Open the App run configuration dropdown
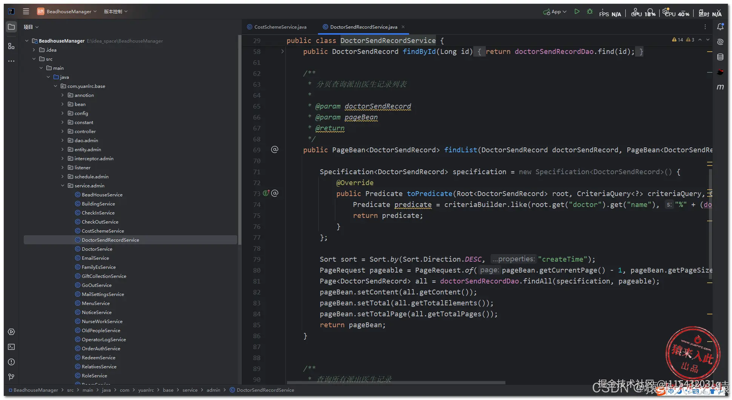 (x=555, y=12)
